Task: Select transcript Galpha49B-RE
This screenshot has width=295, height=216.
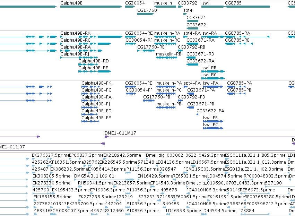Action: 93,68
